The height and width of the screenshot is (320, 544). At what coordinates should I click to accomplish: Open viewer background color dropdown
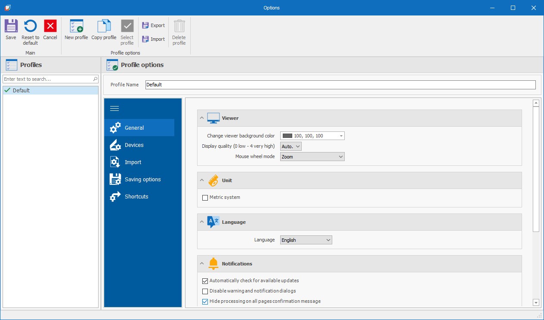(341, 136)
